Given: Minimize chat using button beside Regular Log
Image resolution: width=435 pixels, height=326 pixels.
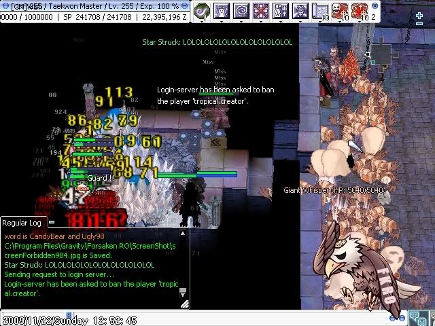Looking at the screenshot, I should click(52, 222).
